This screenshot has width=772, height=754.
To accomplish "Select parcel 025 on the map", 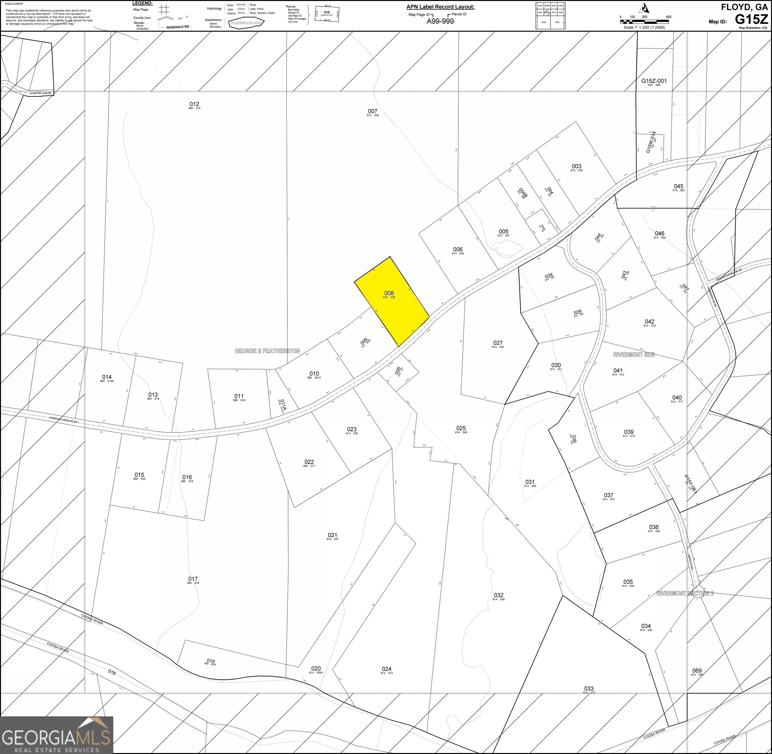I will (x=461, y=428).
